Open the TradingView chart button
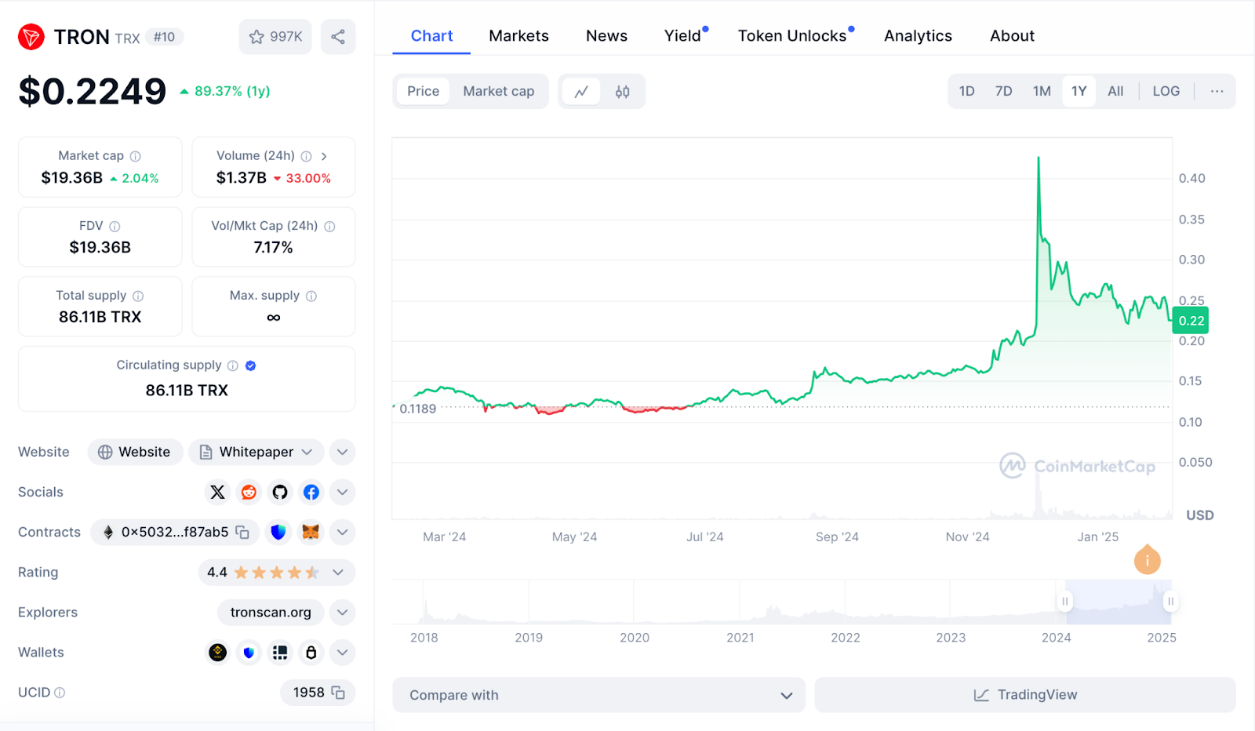 click(1025, 695)
